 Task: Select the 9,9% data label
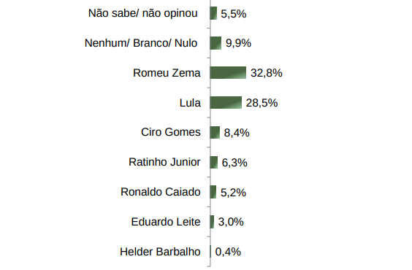(x=238, y=43)
